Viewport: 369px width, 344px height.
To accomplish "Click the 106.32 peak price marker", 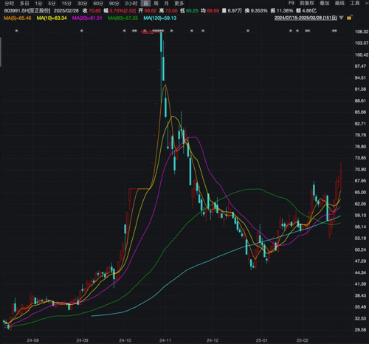I will point(148,32).
